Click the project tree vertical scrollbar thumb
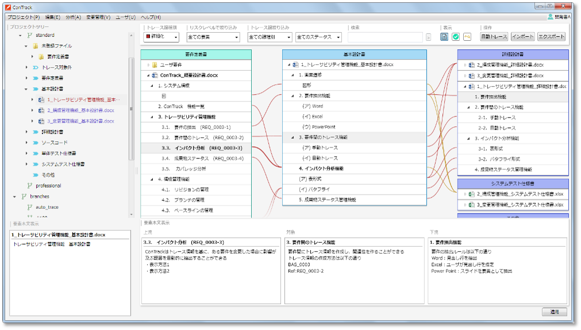Image resolution: width=581 pixels, height=330 pixels. 131,109
